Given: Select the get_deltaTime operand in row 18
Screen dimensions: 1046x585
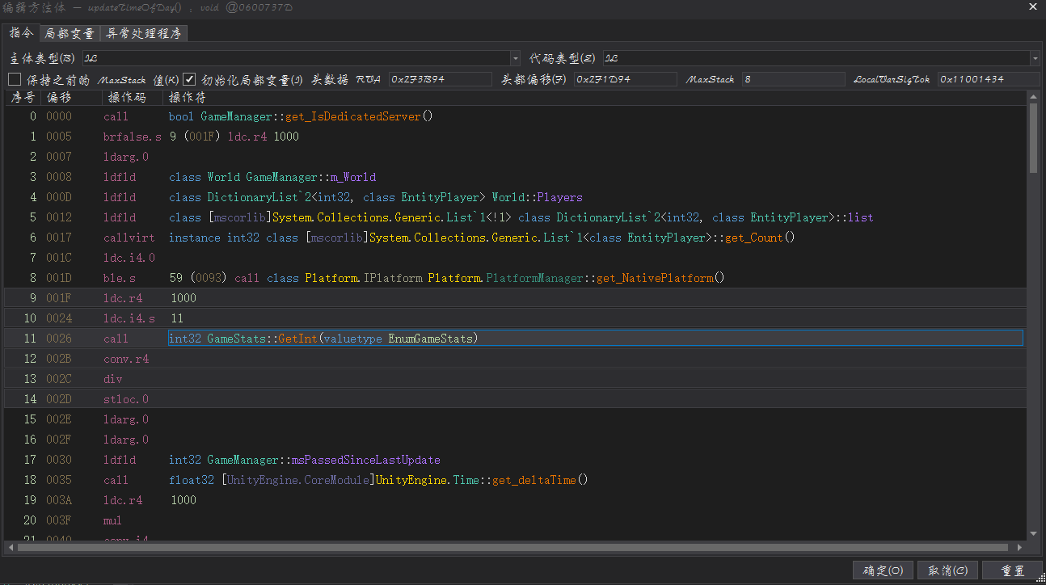Looking at the screenshot, I should point(379,480).
